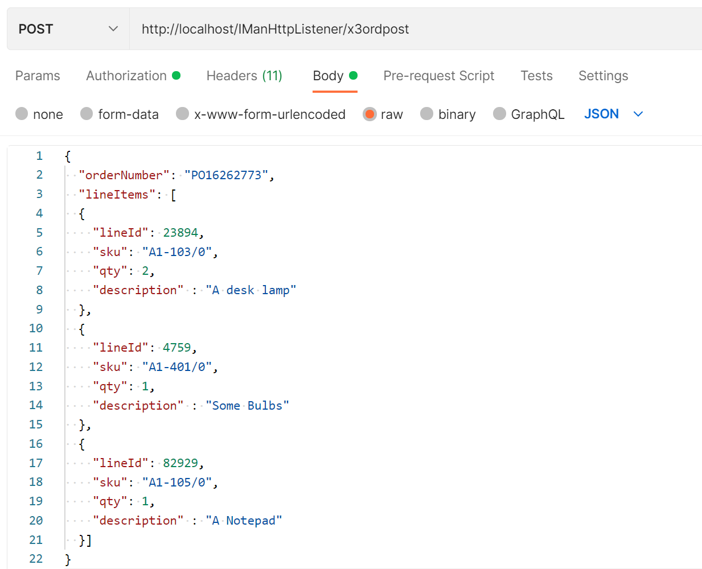The image size is (702, 569).
Task: Click the "A desk lamp" description text
Action: coord(251,290)
